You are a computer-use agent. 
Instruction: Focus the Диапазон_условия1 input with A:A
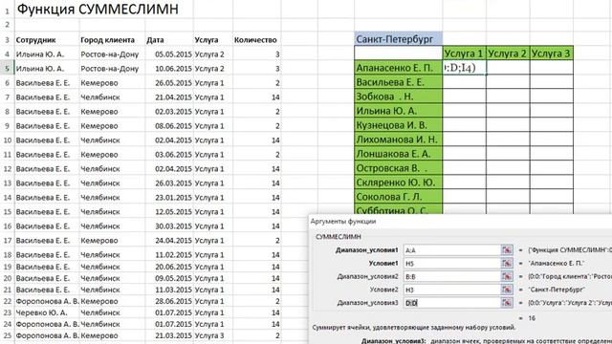click(x=452, y=250)
